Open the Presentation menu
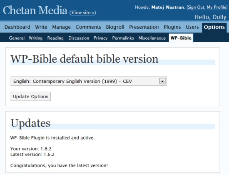Screen dimensions: 229x175 [x=144, y=27]
